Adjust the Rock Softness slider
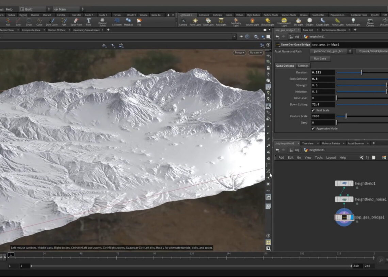The height and width of the screenshot is (277, 388). (x=361, y=79)
